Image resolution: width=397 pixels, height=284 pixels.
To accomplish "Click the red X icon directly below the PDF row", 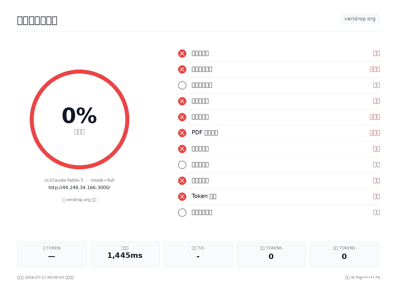I will (x=182, y=149).
